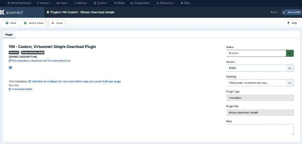
Task: Go to Home Dashboard
Action: (19, 3)
